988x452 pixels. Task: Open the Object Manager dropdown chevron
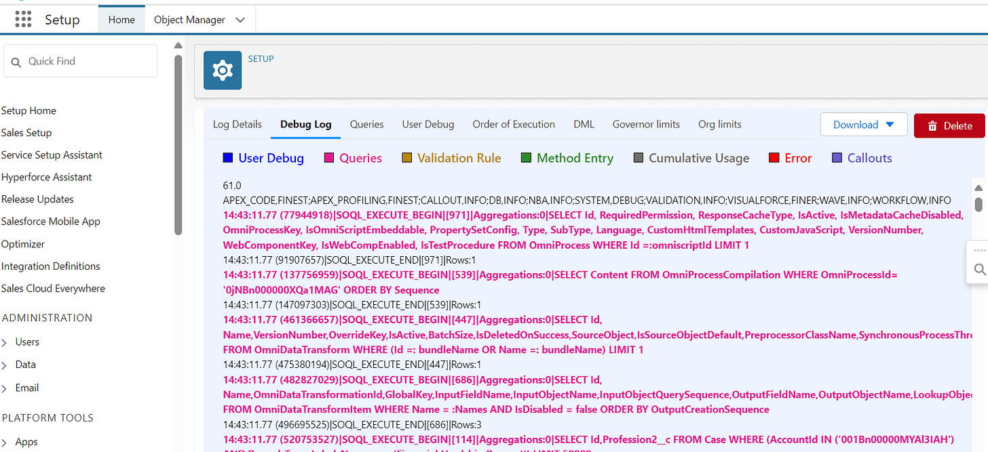pyautogui.click(x=240, y=20)
